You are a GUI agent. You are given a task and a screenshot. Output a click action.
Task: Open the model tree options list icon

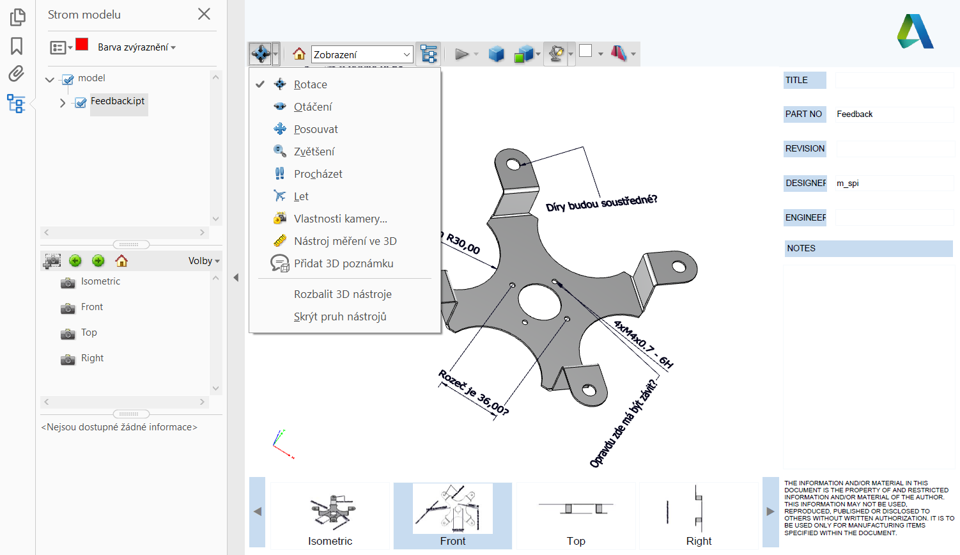coord(61,47)
